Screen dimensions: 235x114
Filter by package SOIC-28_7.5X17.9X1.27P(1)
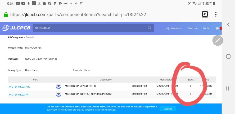41,59
